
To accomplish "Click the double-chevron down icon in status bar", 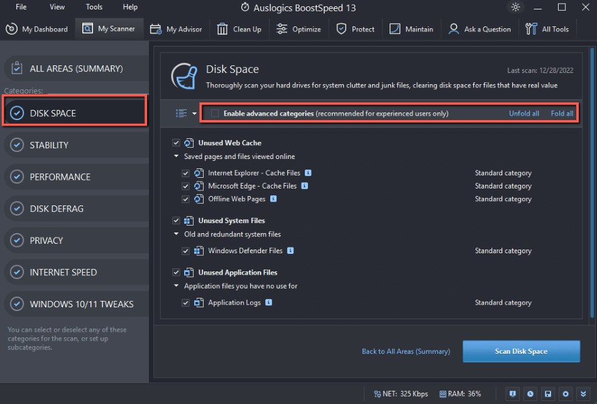I will coord(583,394).
